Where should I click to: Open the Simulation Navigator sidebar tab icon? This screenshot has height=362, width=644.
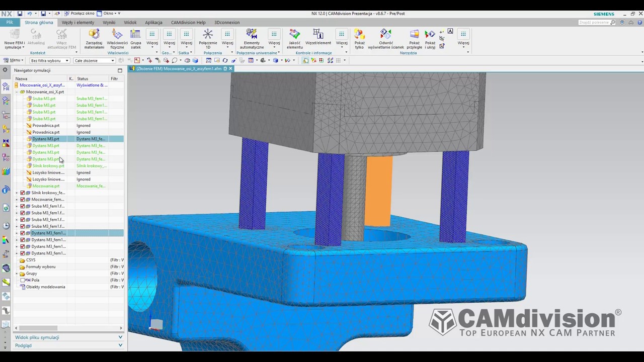[6, 86]
